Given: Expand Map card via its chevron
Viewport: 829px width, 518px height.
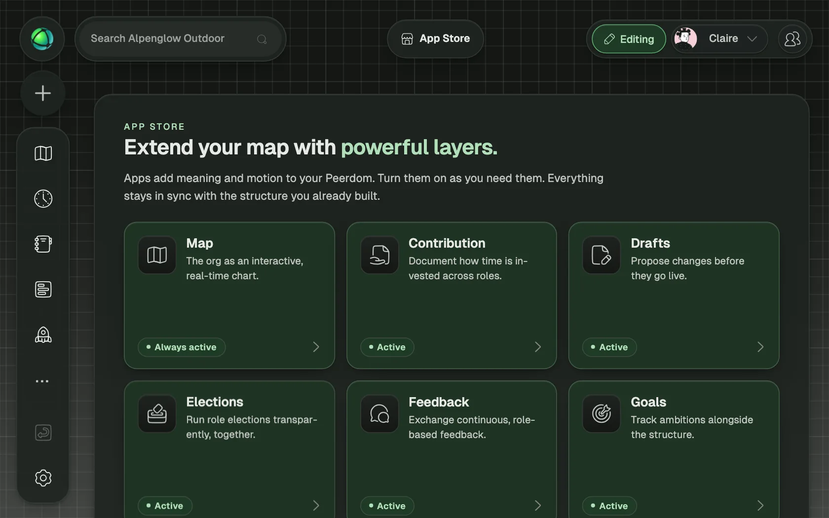Looking at the screenshot, I should (316, 347).
